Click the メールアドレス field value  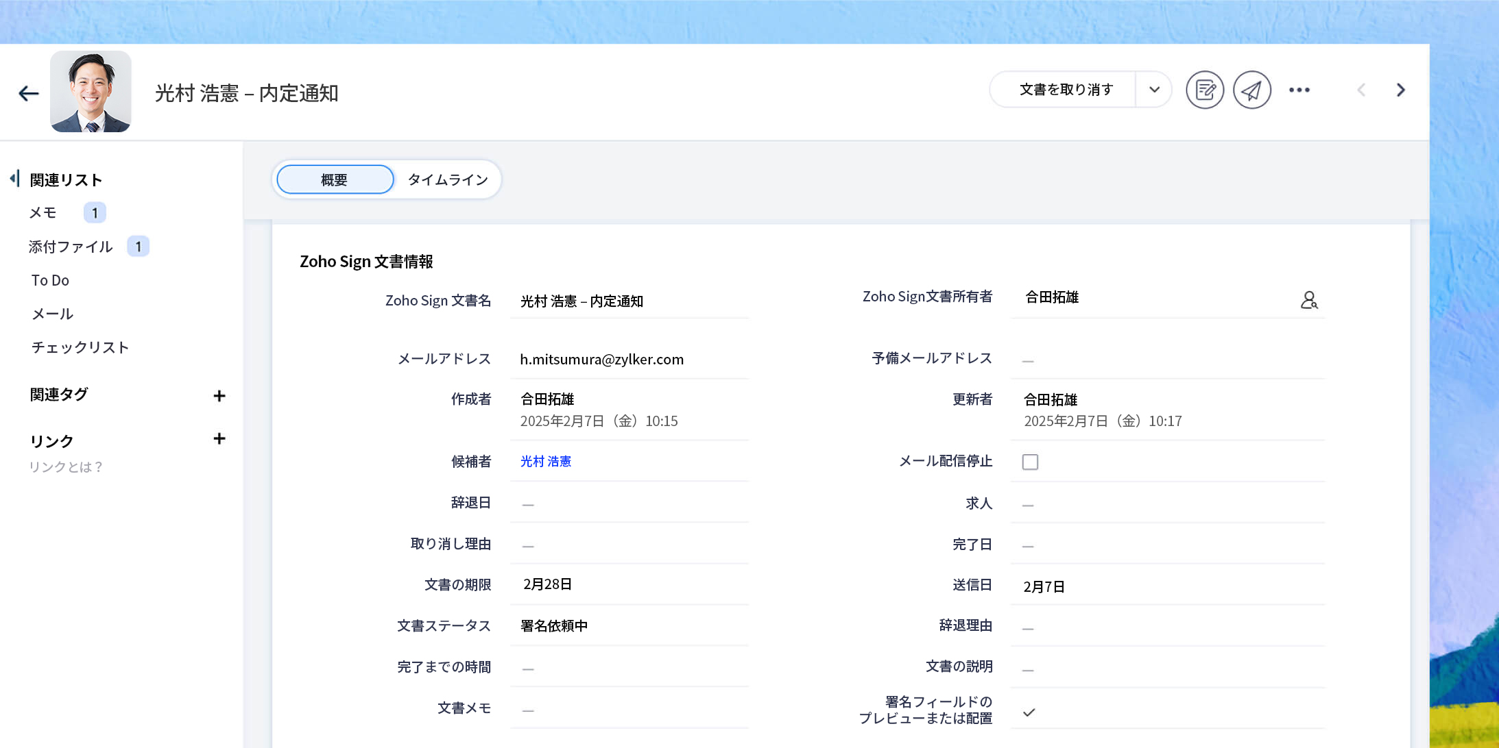point(601,359)
